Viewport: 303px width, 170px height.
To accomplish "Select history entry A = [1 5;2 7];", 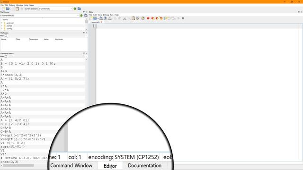I will (15, 79).
